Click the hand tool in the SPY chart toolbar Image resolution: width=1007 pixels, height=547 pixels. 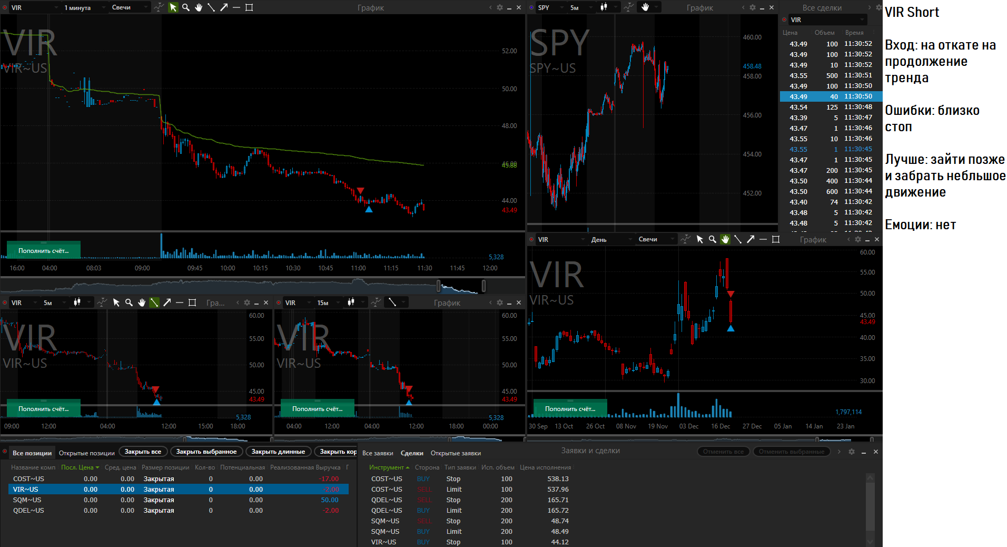click(645, 7)
